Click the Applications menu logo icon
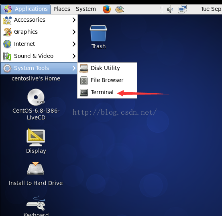This screenshot has height=216, width=222. (8, 9)
